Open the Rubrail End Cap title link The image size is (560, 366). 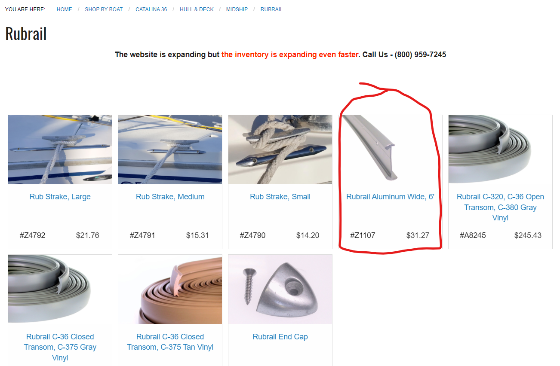tap(280, 337)
